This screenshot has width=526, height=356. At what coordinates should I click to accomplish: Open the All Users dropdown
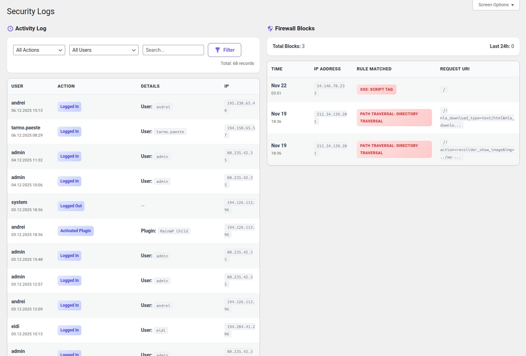103,50
